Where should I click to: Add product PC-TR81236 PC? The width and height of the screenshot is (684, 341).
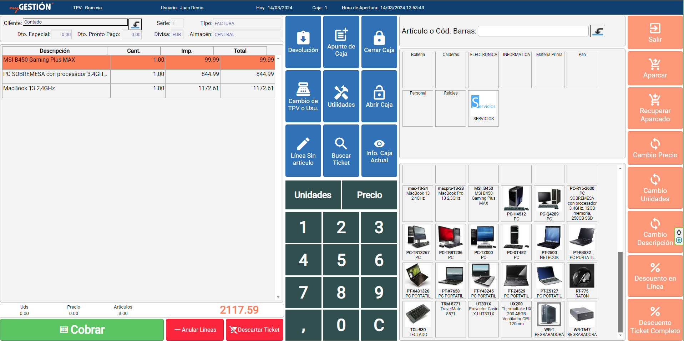(x=451, y=242)
